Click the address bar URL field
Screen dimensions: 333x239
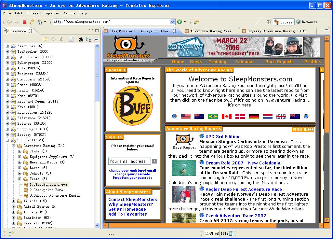coord(111,22)
